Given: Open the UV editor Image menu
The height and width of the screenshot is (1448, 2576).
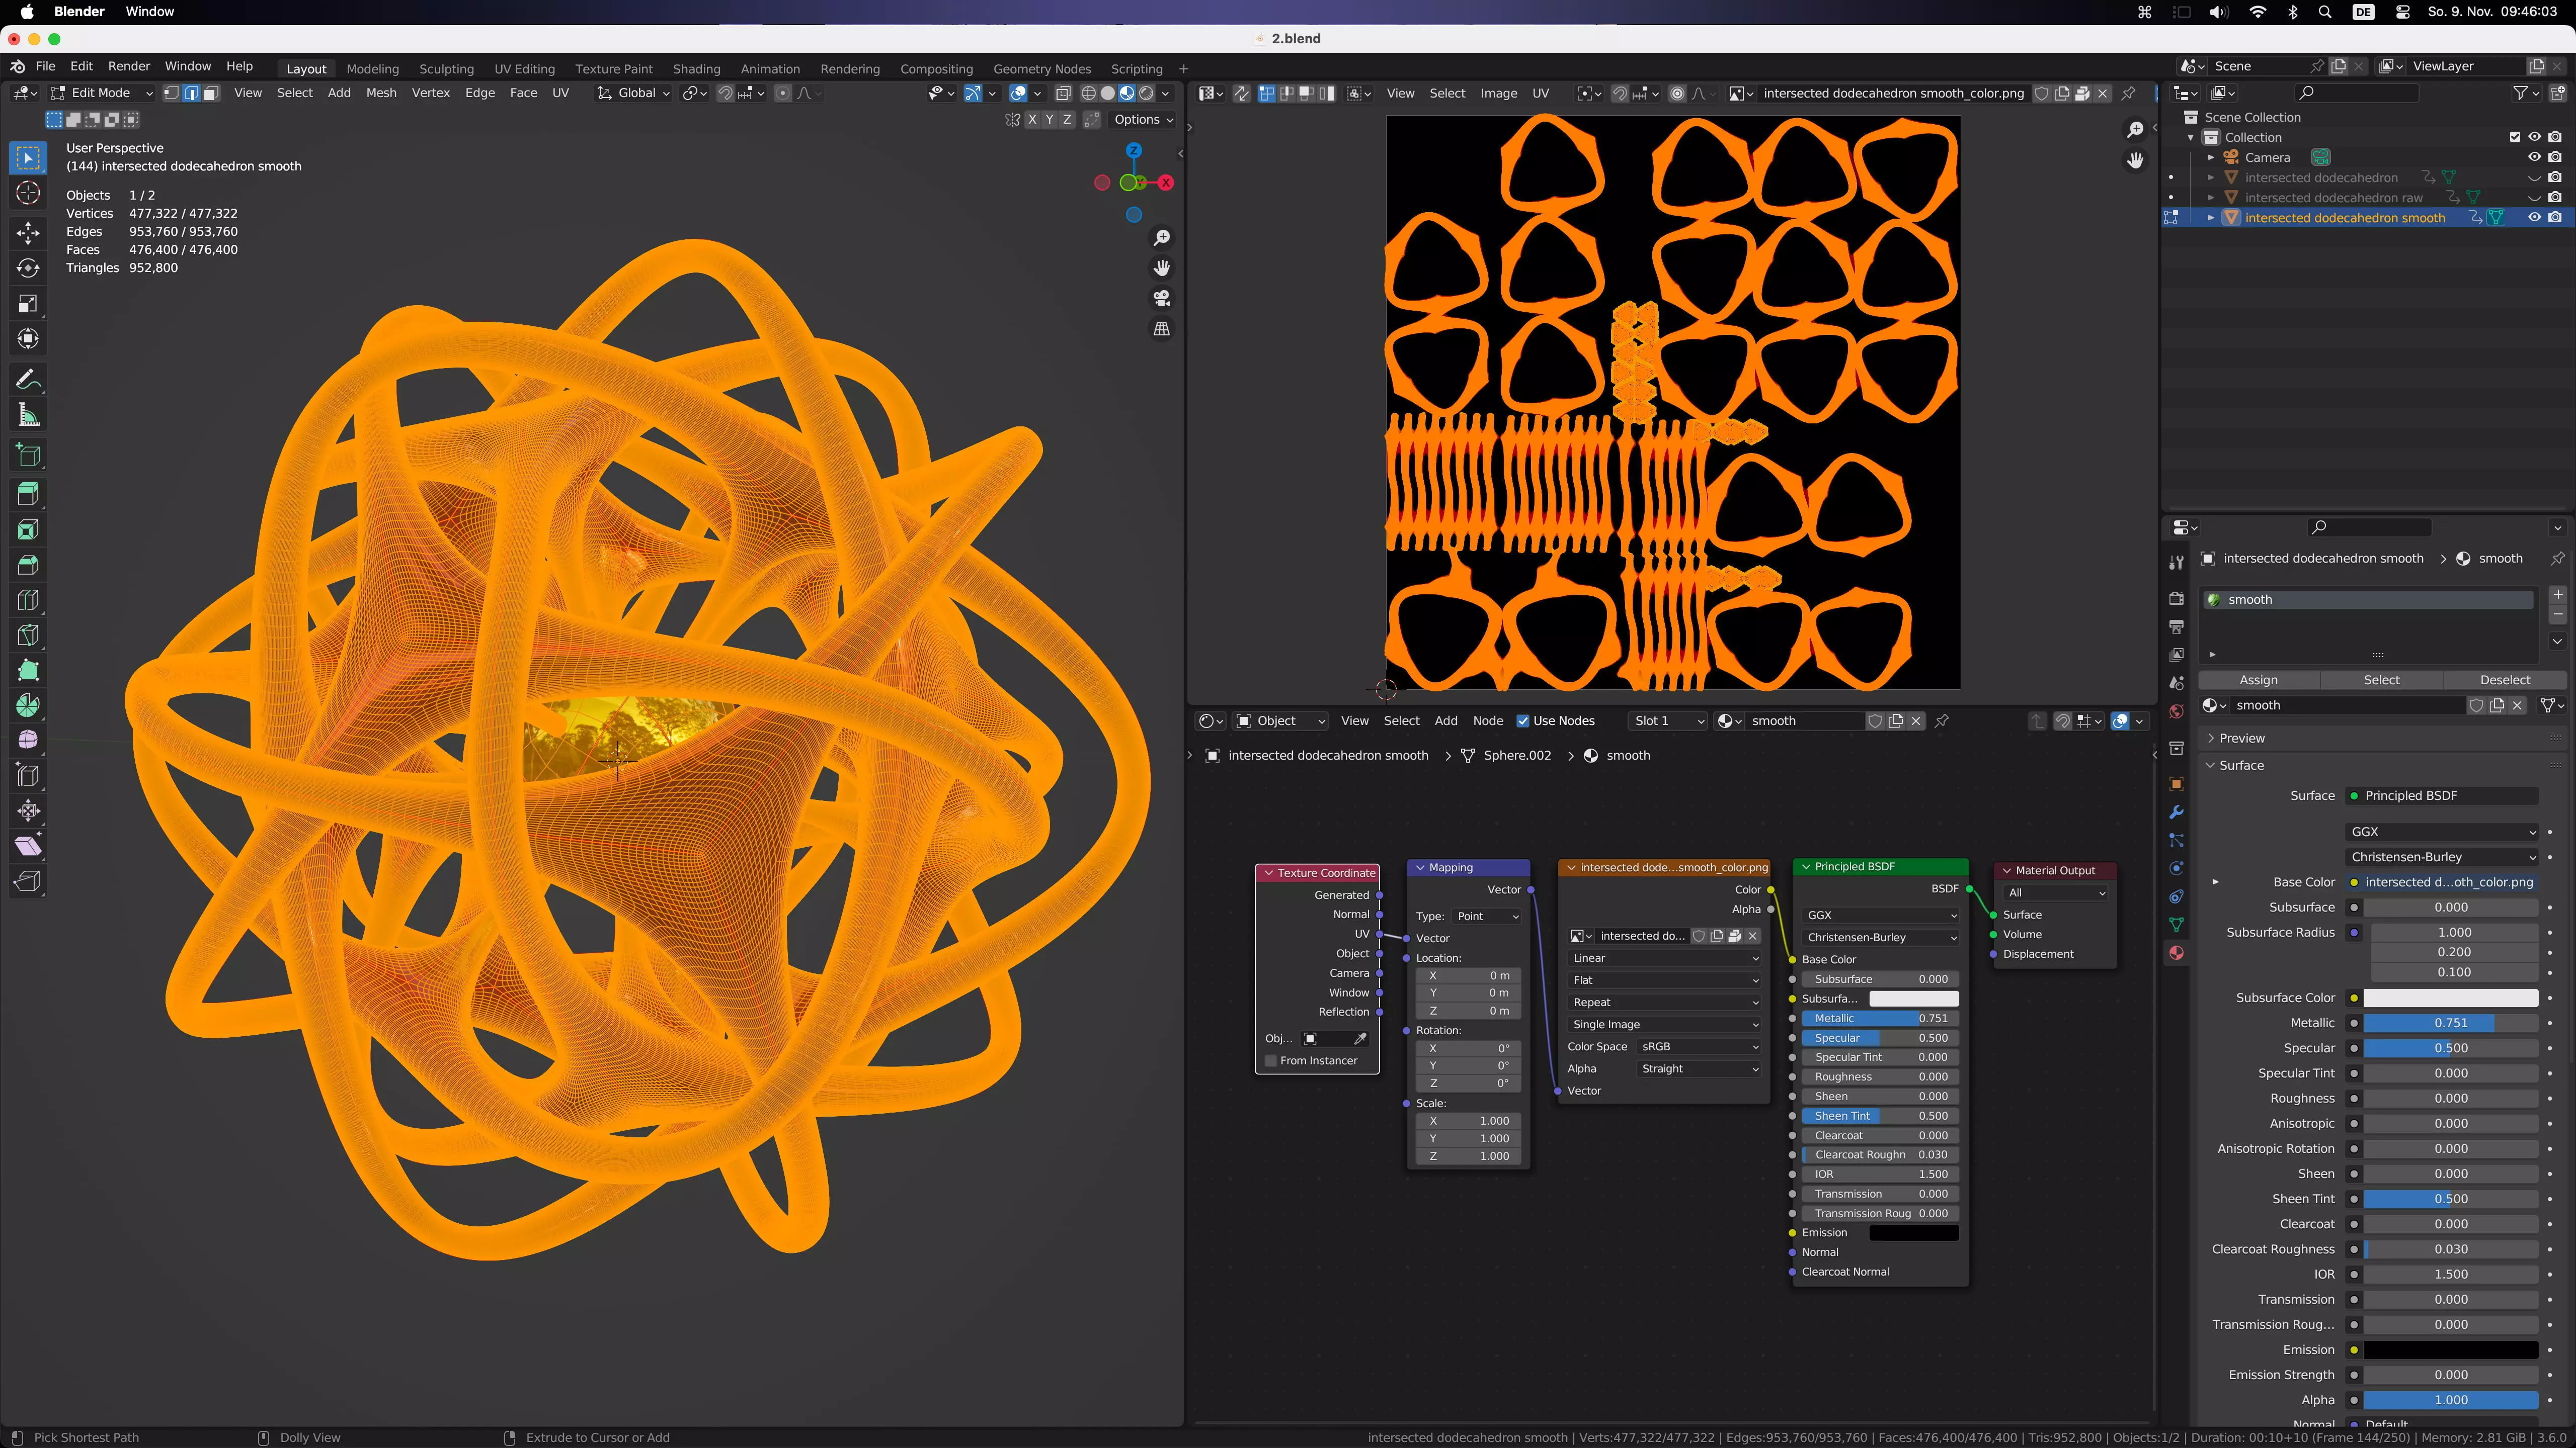Looking at the screenshot, I should coord(1498,93).
